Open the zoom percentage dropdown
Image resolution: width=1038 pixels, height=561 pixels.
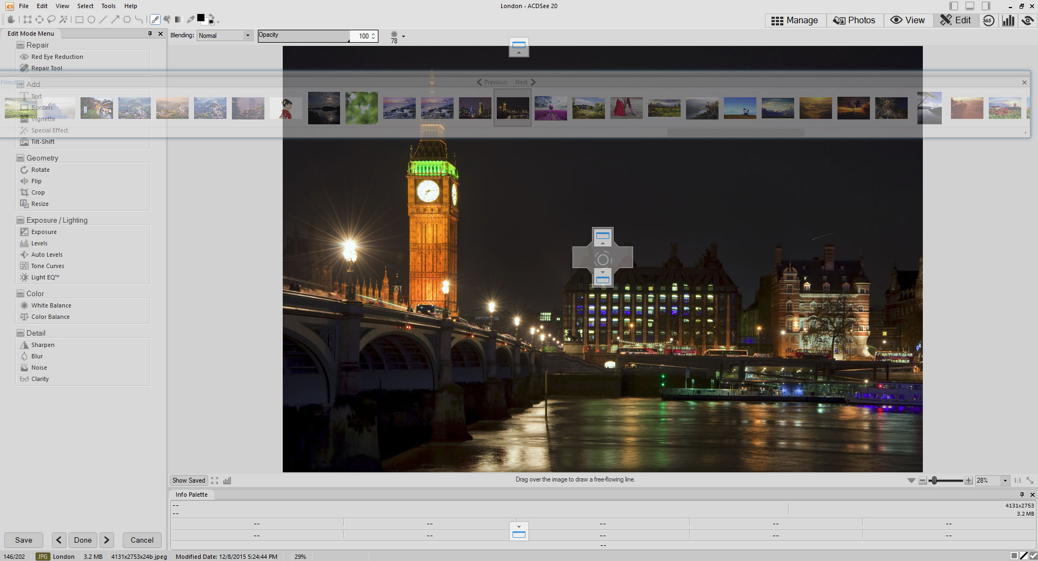(1005, 480)
